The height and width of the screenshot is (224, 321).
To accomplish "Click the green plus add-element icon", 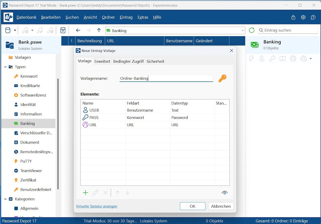I will pyautogui.click(x=85, y=193).
